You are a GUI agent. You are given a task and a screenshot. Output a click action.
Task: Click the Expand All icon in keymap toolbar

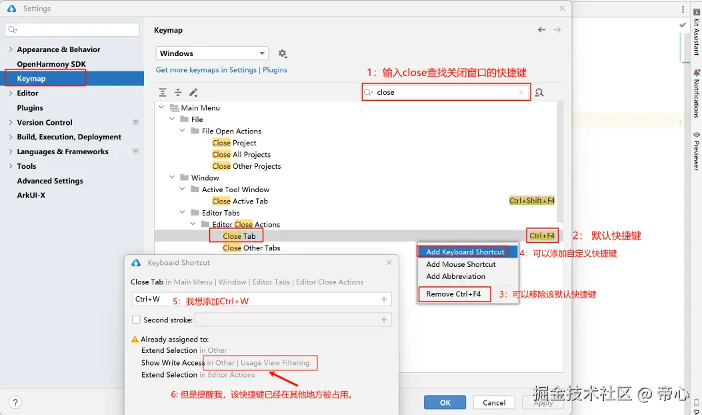pyautogui.click(x=163, y=92)
